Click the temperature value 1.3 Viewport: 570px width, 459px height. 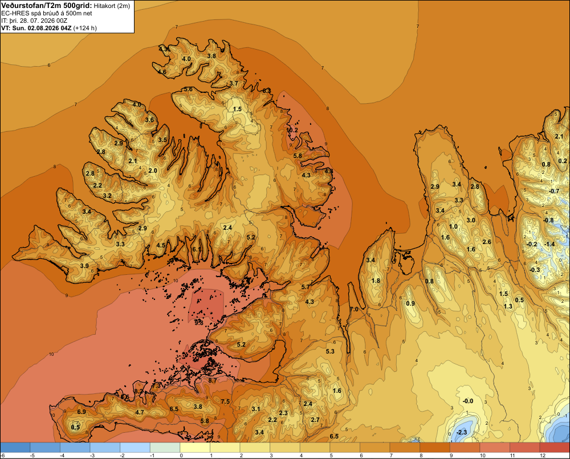508,306
